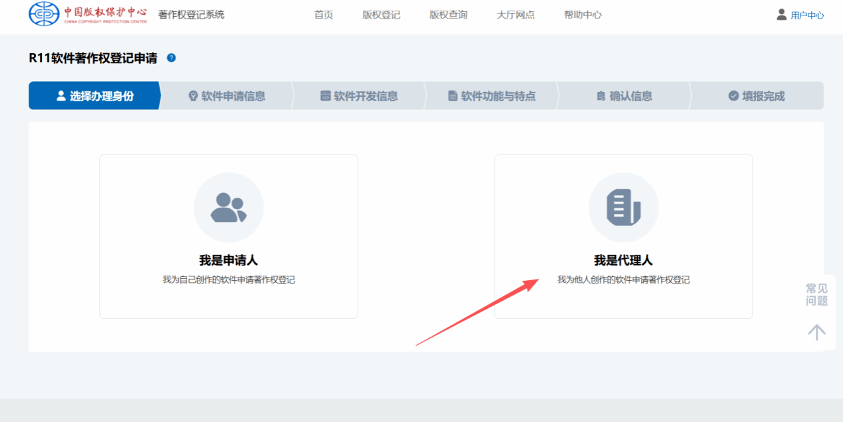Click the scroll-to-top arrow icon
843x422 pixels.
816,331
